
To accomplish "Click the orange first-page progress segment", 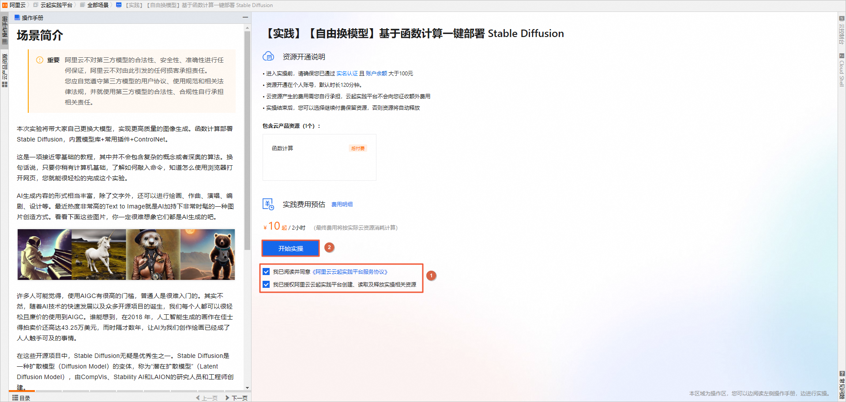I will (x=22, y=391).
